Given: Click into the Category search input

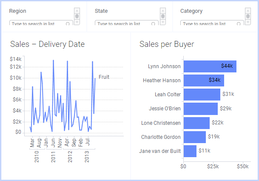Looking at the screenshot, I should (209, 24).
